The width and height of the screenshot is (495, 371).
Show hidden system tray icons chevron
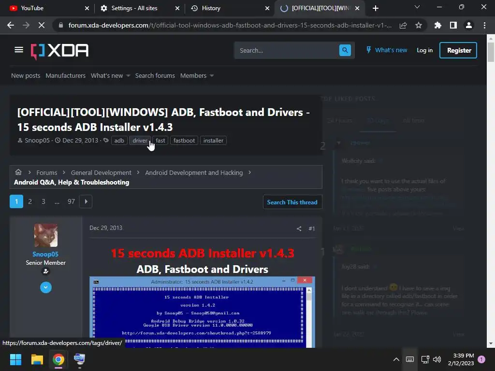tap(396, 359)
